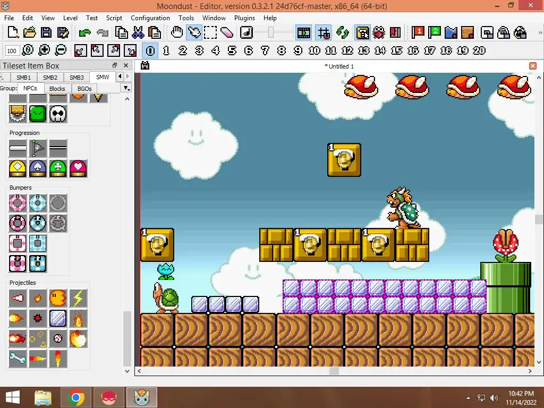
Task: Switch to section 10
Action: [314, 50]
